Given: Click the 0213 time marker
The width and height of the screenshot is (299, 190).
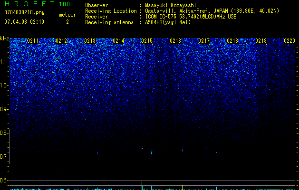Looking at the screenshot, I should (x=90, y=41).
